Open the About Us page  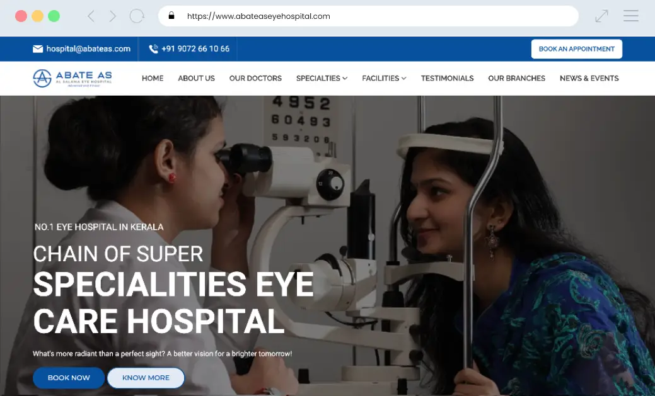[x=196, y=78]
